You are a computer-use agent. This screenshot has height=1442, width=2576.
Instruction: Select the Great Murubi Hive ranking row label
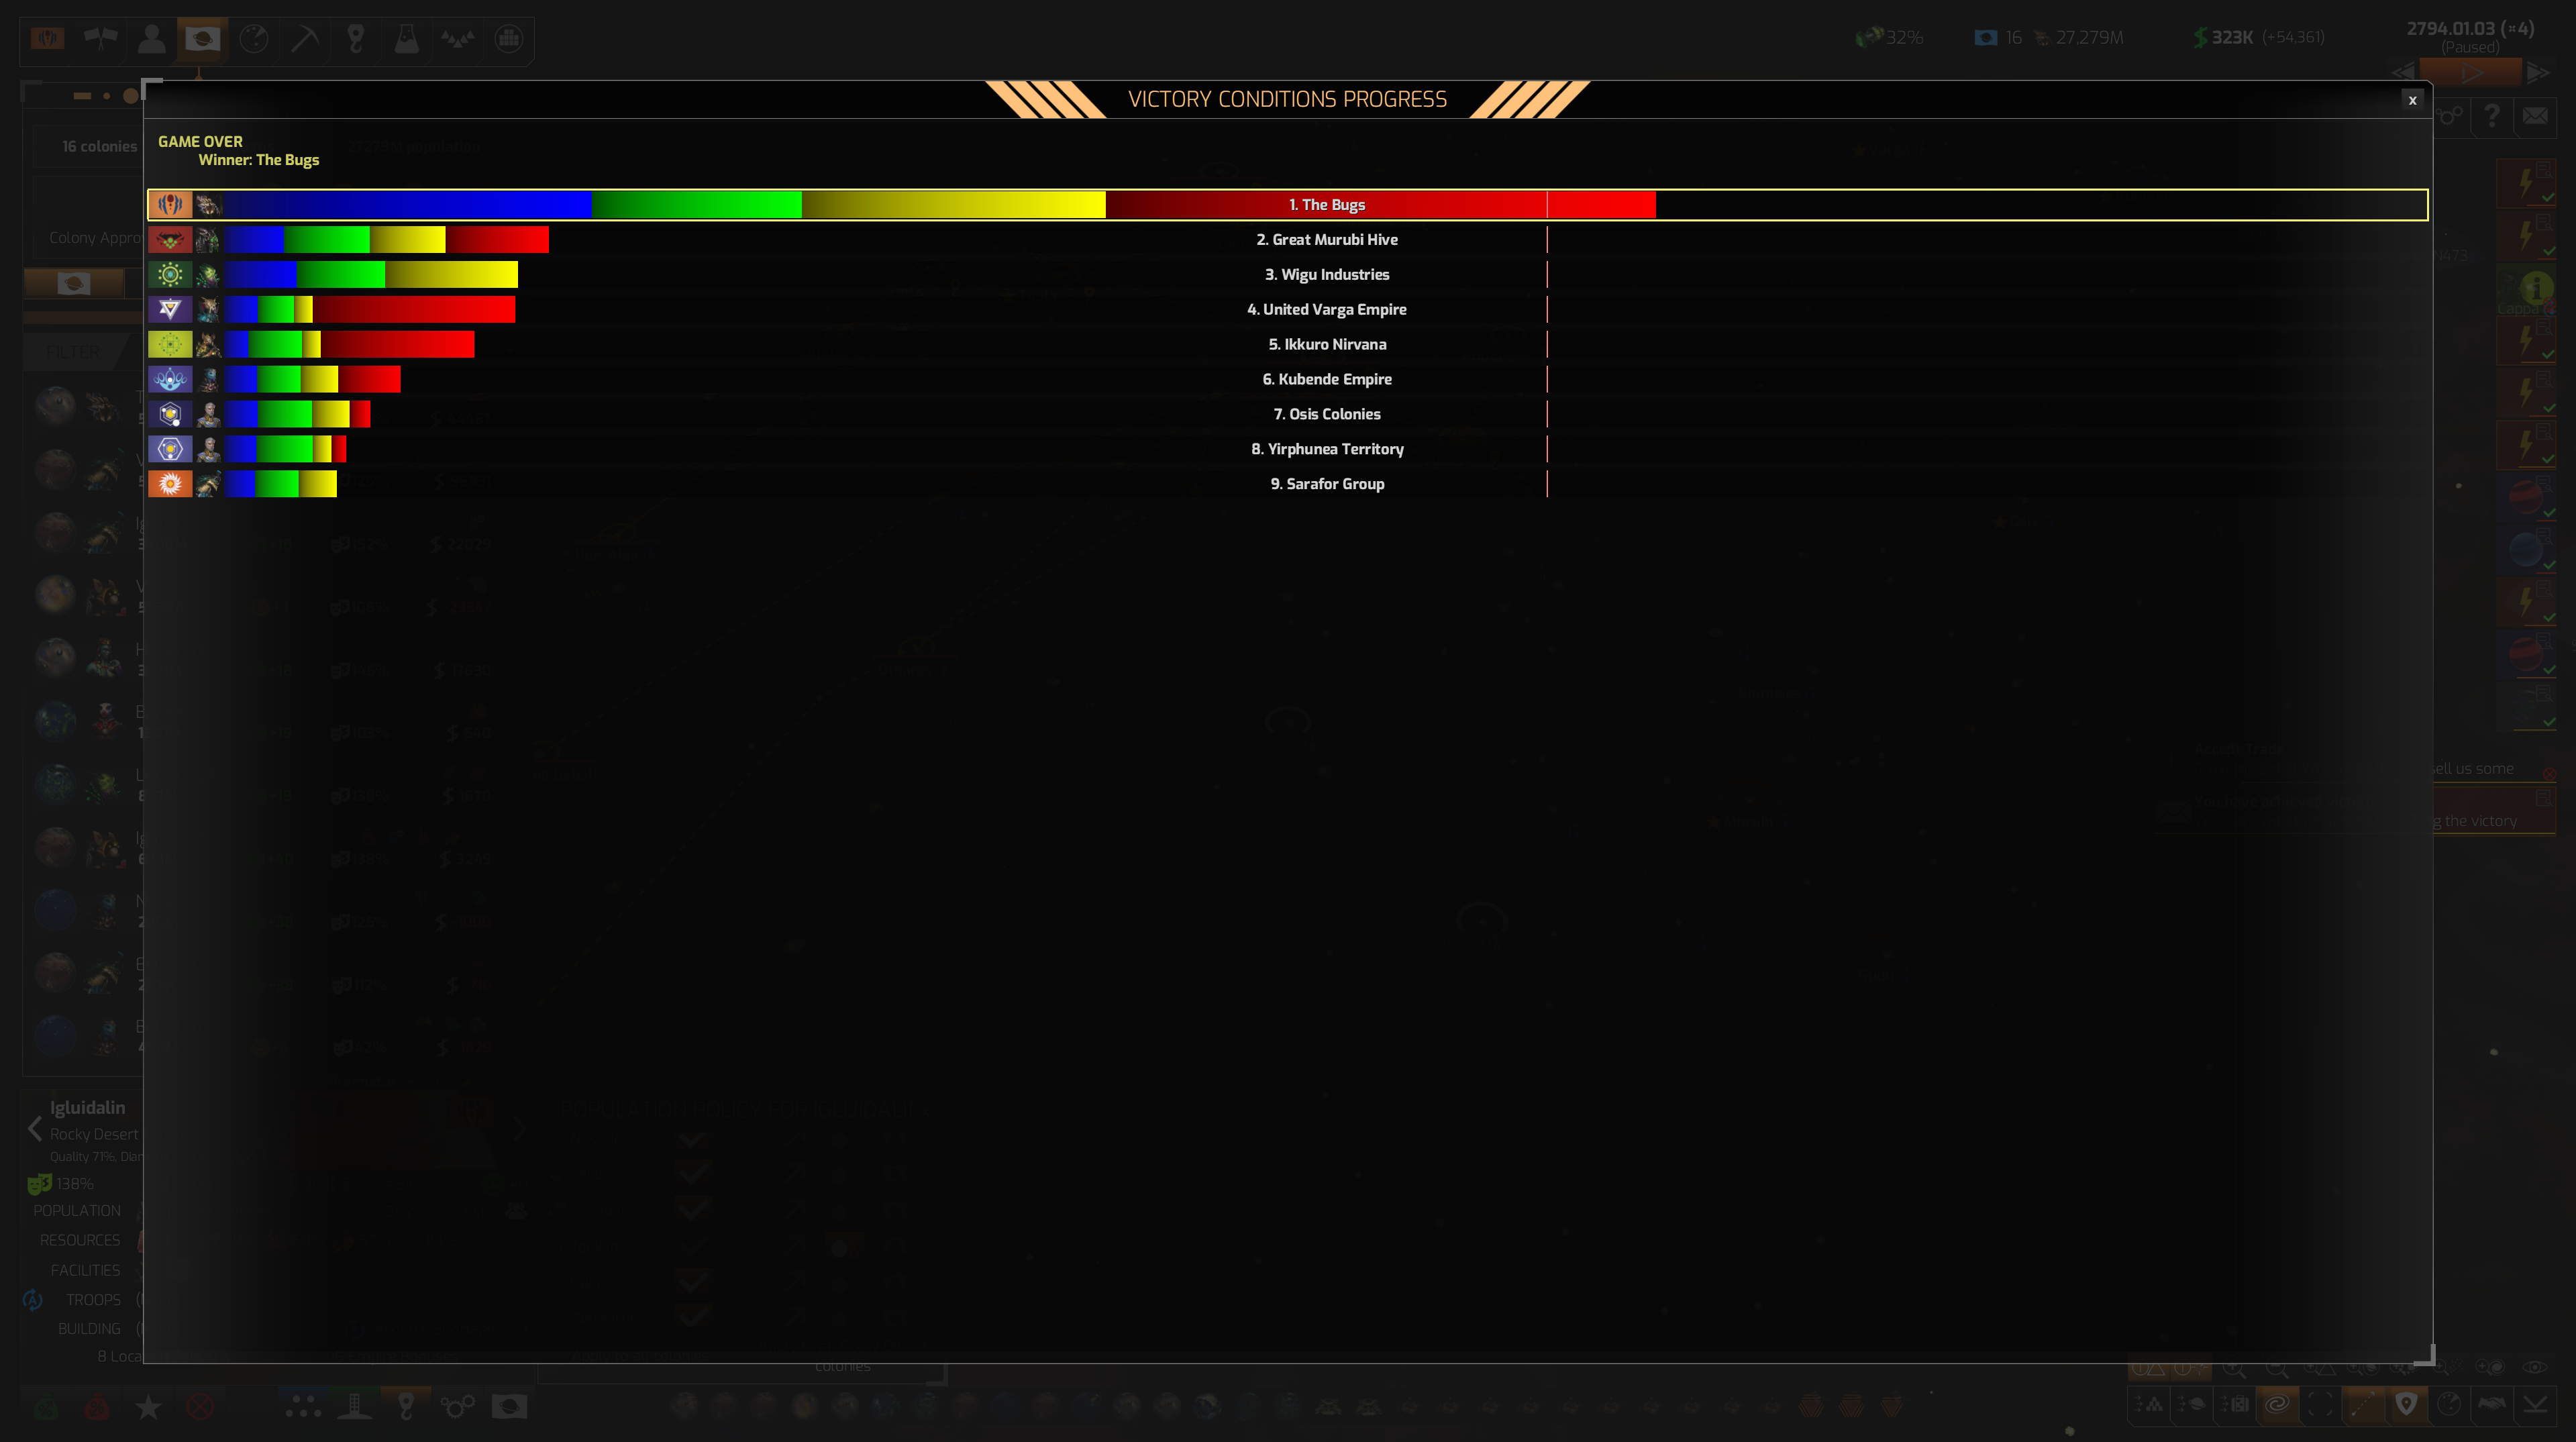1326,240
